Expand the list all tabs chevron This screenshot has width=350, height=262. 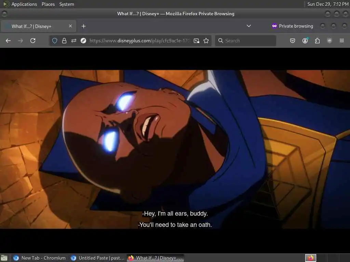point(249,26)
